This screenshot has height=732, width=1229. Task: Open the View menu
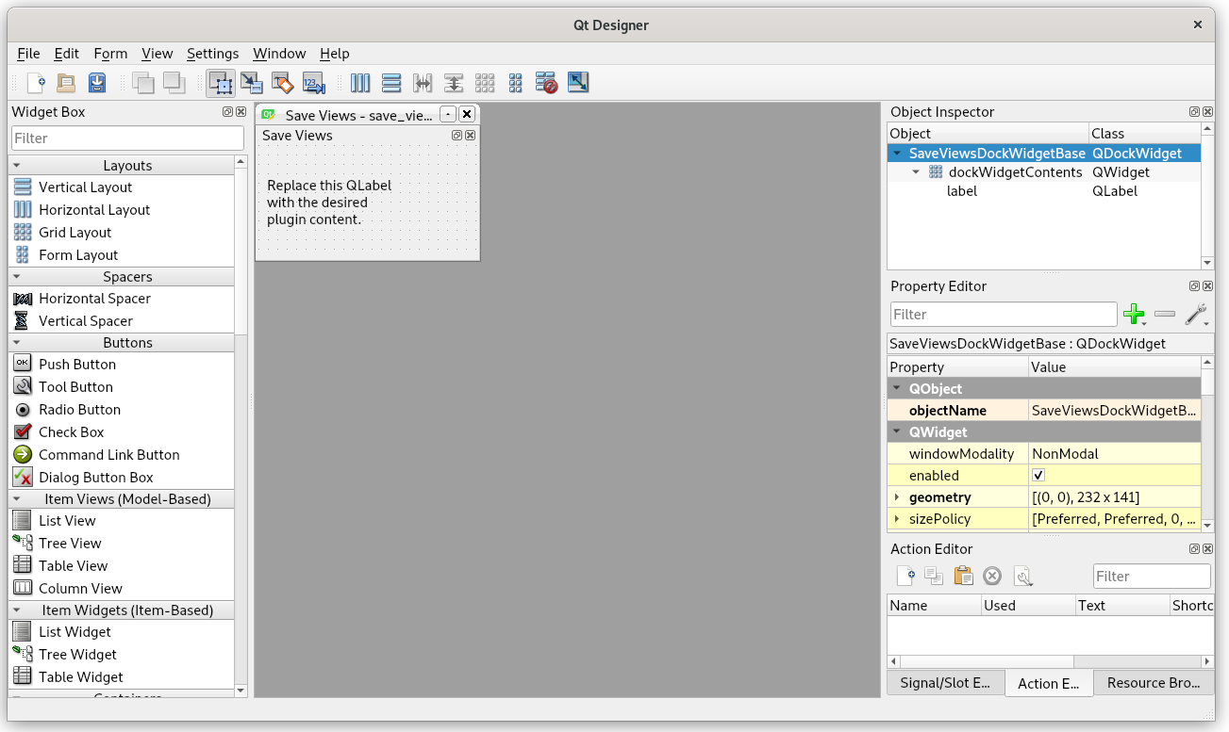point(158,54)
